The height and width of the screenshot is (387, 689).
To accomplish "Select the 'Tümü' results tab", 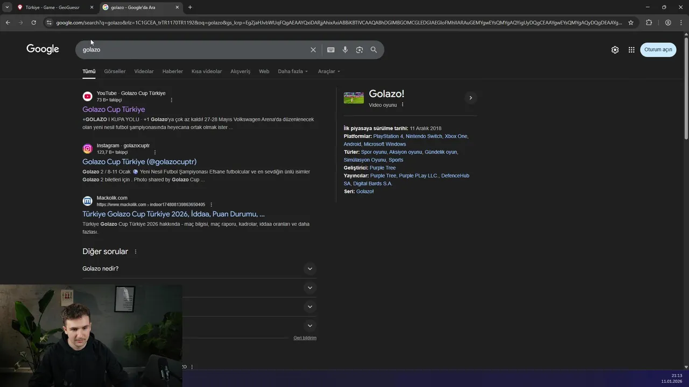I will (89, 71).
